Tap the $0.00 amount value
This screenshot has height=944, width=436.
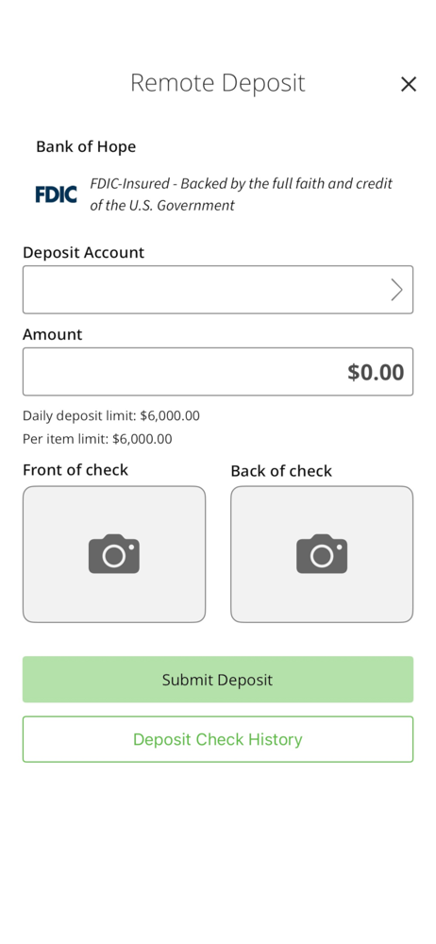376,372
